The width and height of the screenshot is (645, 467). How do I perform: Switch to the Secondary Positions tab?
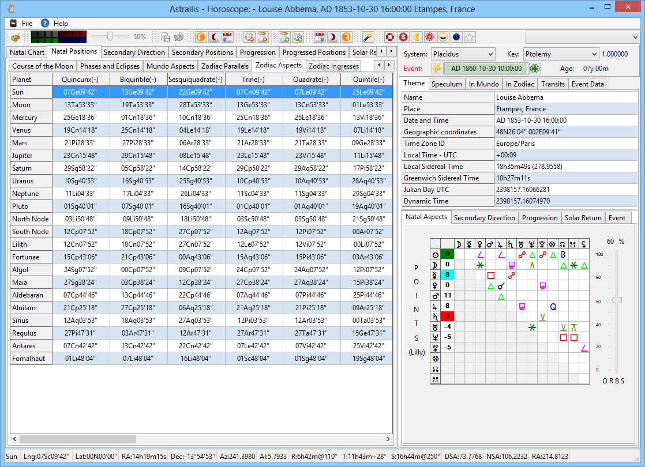[202, 52]
